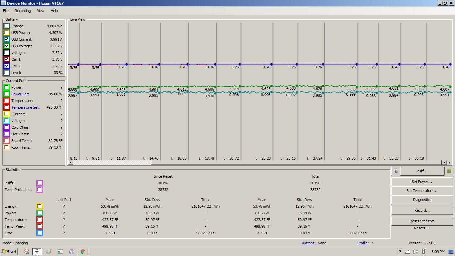Uncheck the USB Current checkbox
Screen dimensions: 455x256
7,39
